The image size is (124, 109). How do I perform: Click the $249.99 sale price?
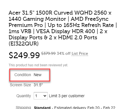point(24,55)
